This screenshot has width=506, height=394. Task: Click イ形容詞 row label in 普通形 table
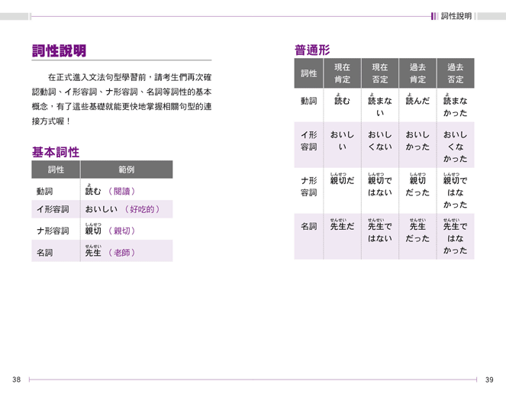tap(308, 140)
